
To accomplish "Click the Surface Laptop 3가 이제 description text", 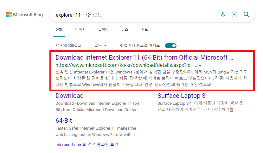I will pyautogui.click(x=200, y=106).
